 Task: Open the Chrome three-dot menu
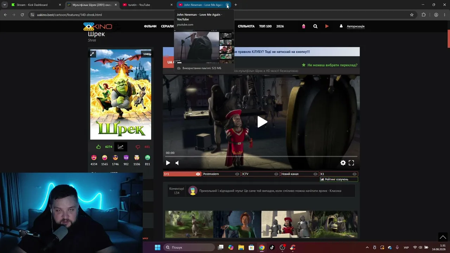(445, 15)
